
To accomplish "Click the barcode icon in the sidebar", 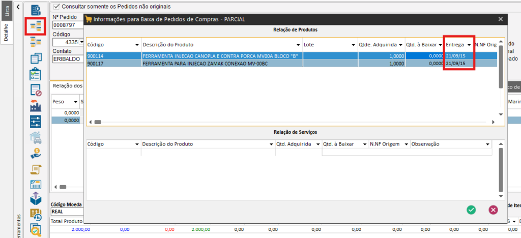I will 36,184.
